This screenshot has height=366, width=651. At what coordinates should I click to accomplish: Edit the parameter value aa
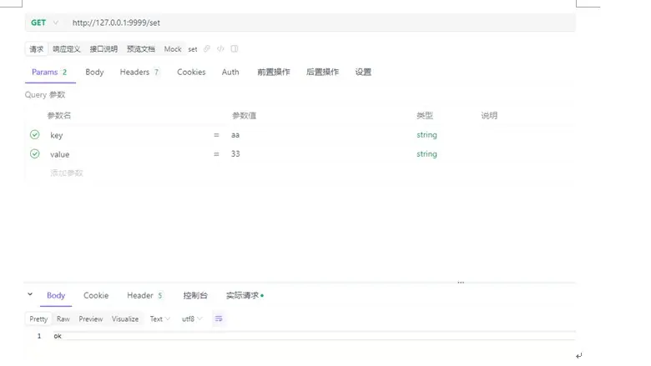click(x=235, y=135)
